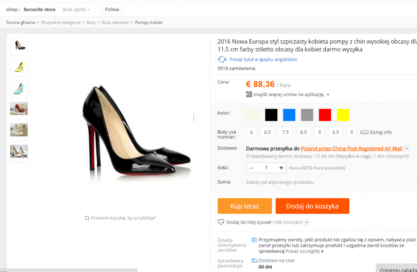The height and width of the screenshot is (272, 417).
Task: Click the Kup teraz button
Action: [244, 206]
